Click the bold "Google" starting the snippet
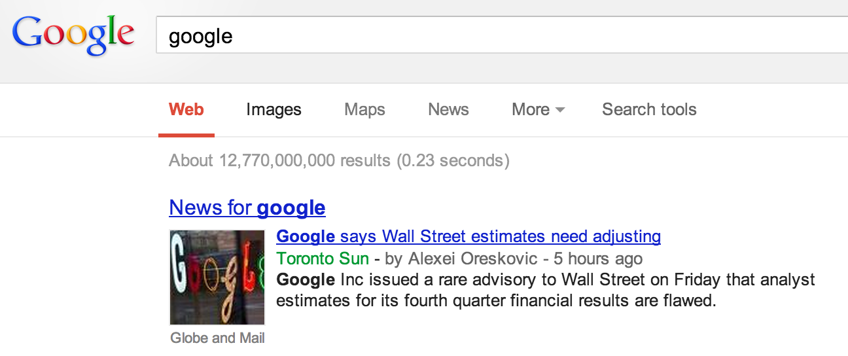The width and height of the screenshot is (848, 356). click(x=306, y=280)
